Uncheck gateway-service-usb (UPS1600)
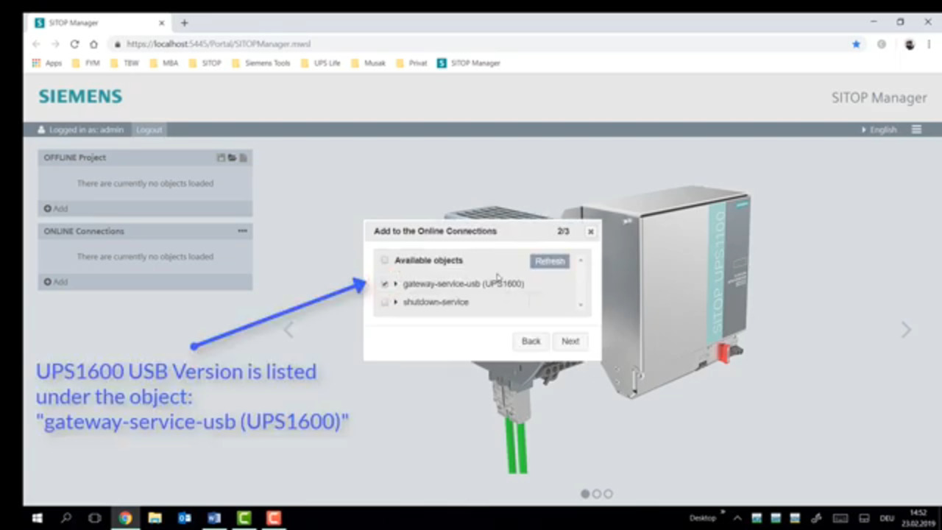Viewport: 942px width, 530px height. tap(384, 283)
